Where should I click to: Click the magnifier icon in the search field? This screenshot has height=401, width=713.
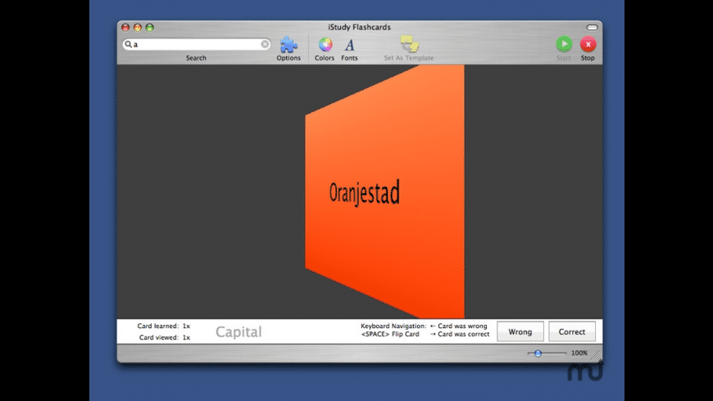[128, 44]
